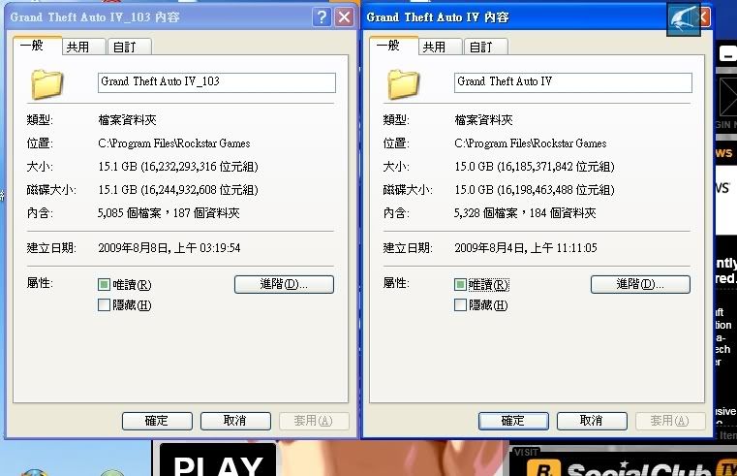This screenshot has height=476, width=737.
Task: Open 進階 advanced options in GTA IV_103 dialog
Action: point(284,284)
